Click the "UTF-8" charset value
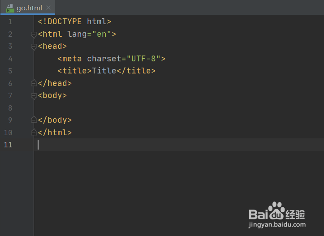 tap(143, 59)
